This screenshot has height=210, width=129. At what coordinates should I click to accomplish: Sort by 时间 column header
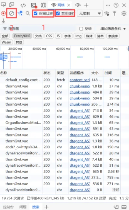tap(112, 73)
